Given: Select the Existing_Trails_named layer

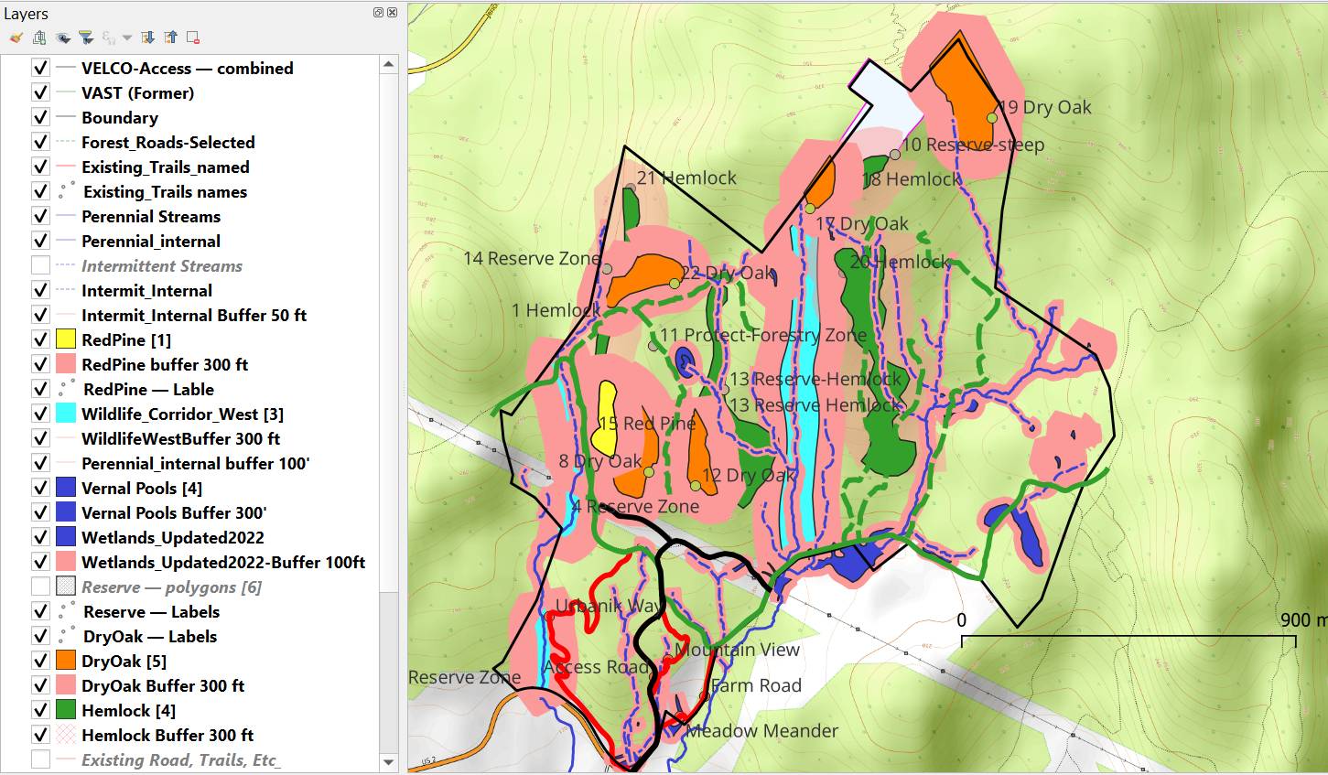Looking at the screenshot, I should (165, 167).
